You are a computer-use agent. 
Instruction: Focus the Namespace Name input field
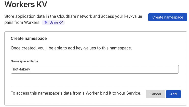[x=94, y=69]
